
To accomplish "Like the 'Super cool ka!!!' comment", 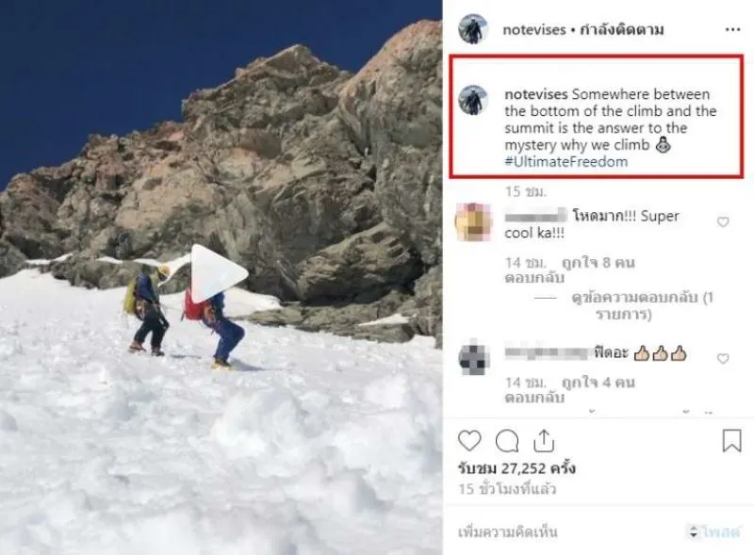I will pos(723,221).
